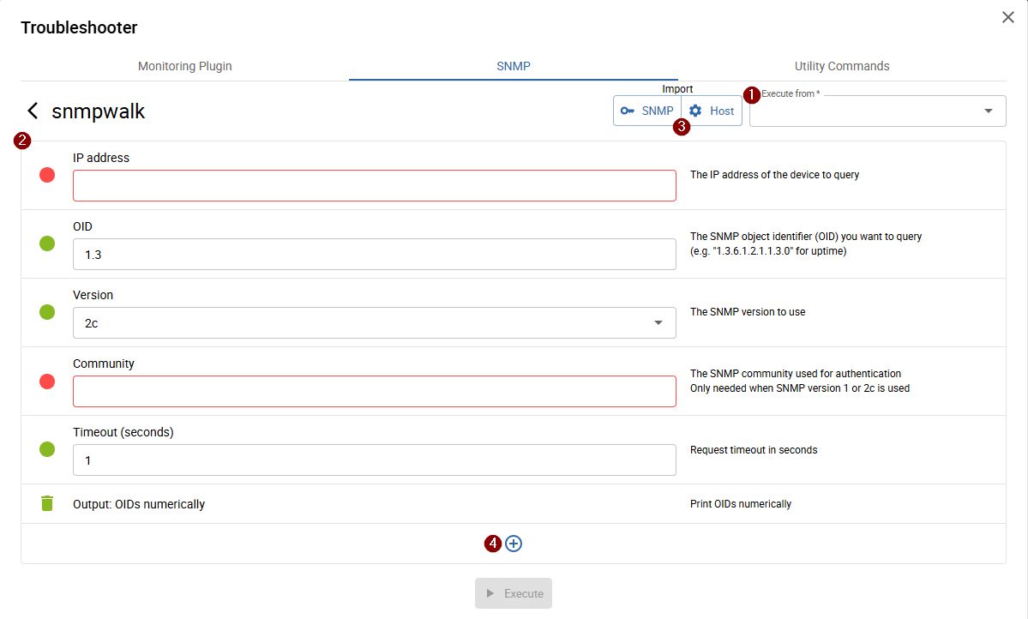Screen dimensions: 1028x619
Task: Expand the Version dropdown arrow
Action: click(658, 323)
